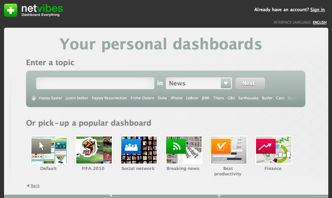Pick trending topic iPhone
Image resolution: width=332 pixels, height=198 pixels.
176,98
